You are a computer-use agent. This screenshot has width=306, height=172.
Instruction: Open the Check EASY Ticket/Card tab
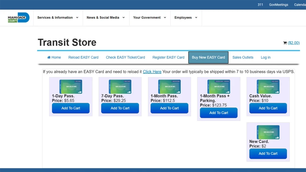tap(126, 57)
